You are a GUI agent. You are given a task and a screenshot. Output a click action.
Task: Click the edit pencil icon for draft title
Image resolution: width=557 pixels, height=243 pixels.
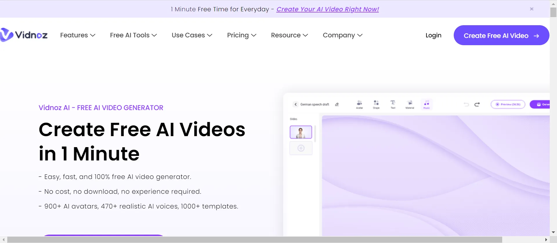point(337,104)
